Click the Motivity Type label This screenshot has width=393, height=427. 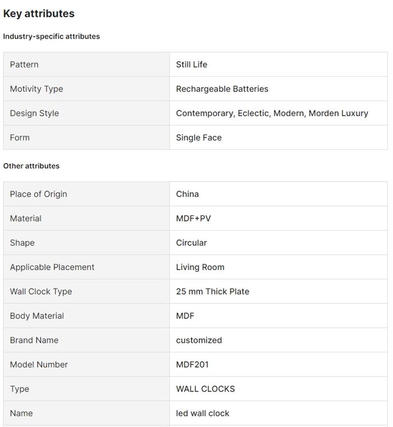tap(36, 89)
